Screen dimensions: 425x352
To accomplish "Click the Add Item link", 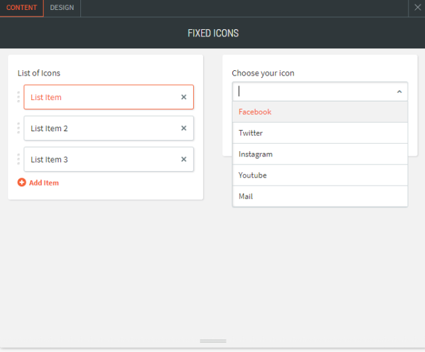I will [44, 182].
